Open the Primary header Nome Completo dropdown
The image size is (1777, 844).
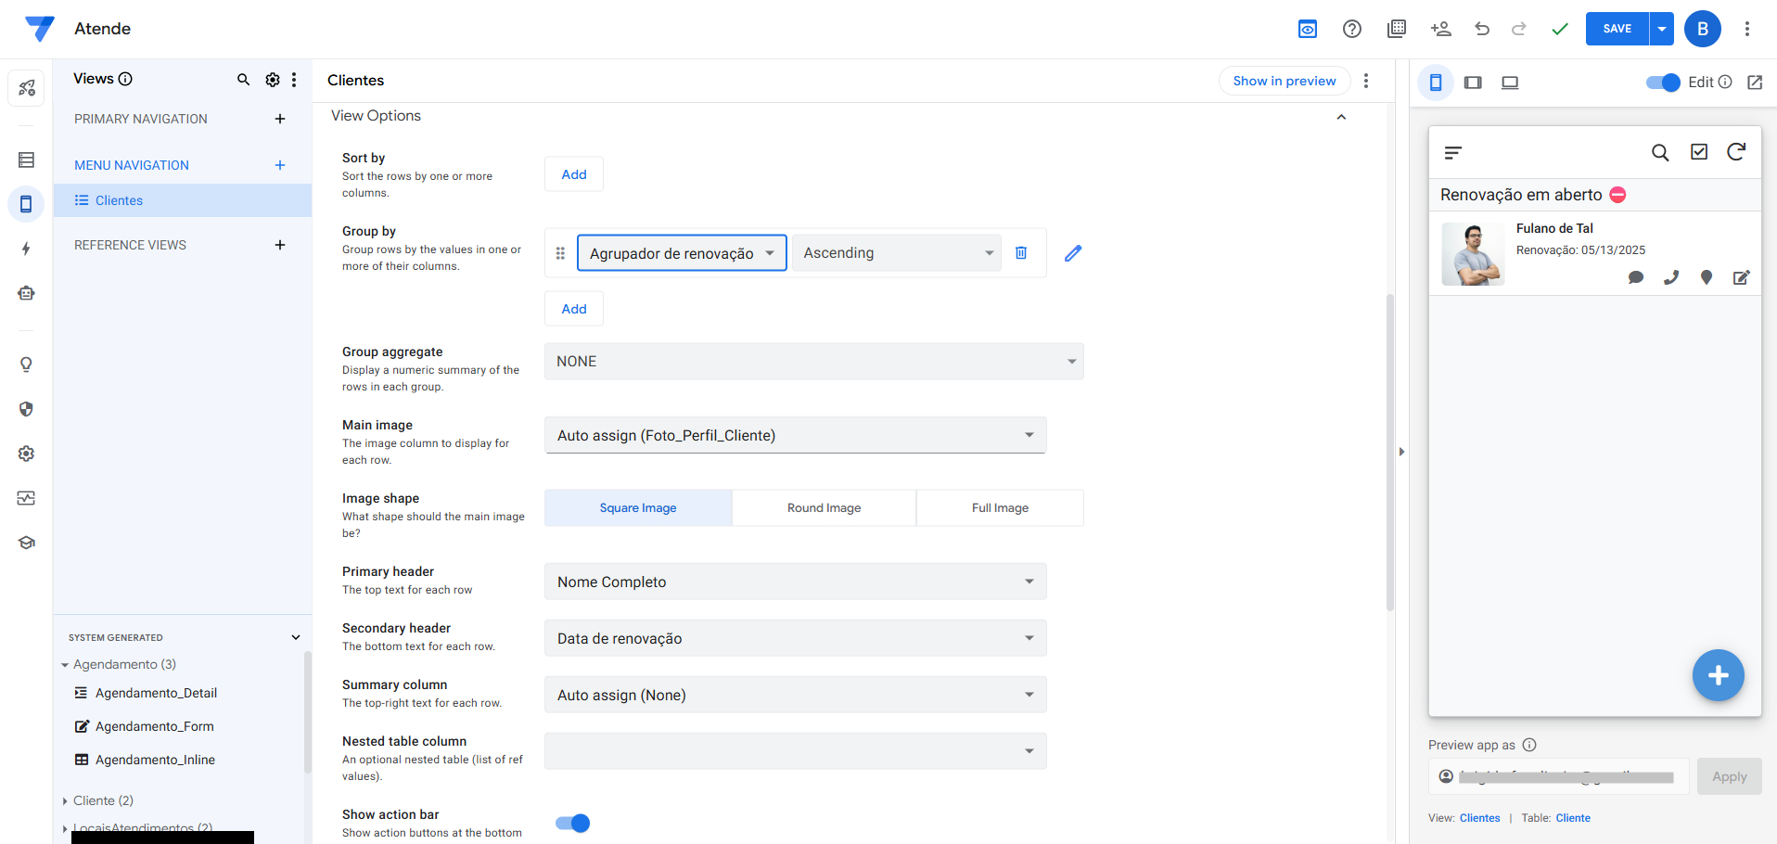(x=795, y=582)
